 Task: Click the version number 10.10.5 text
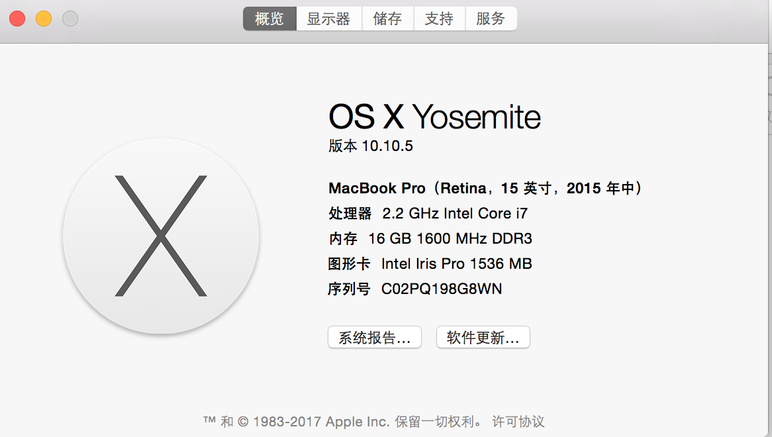click(x=370, y=146)
